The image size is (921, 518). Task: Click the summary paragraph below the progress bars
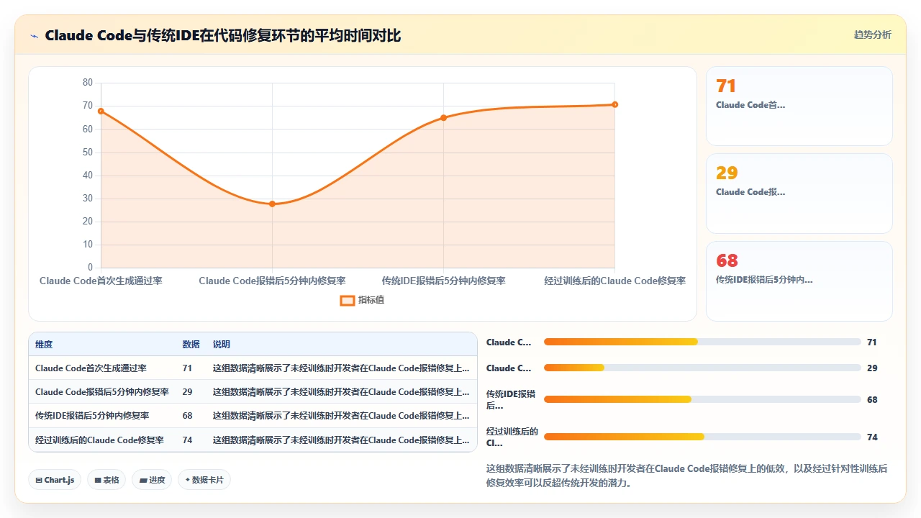[687, 476]
